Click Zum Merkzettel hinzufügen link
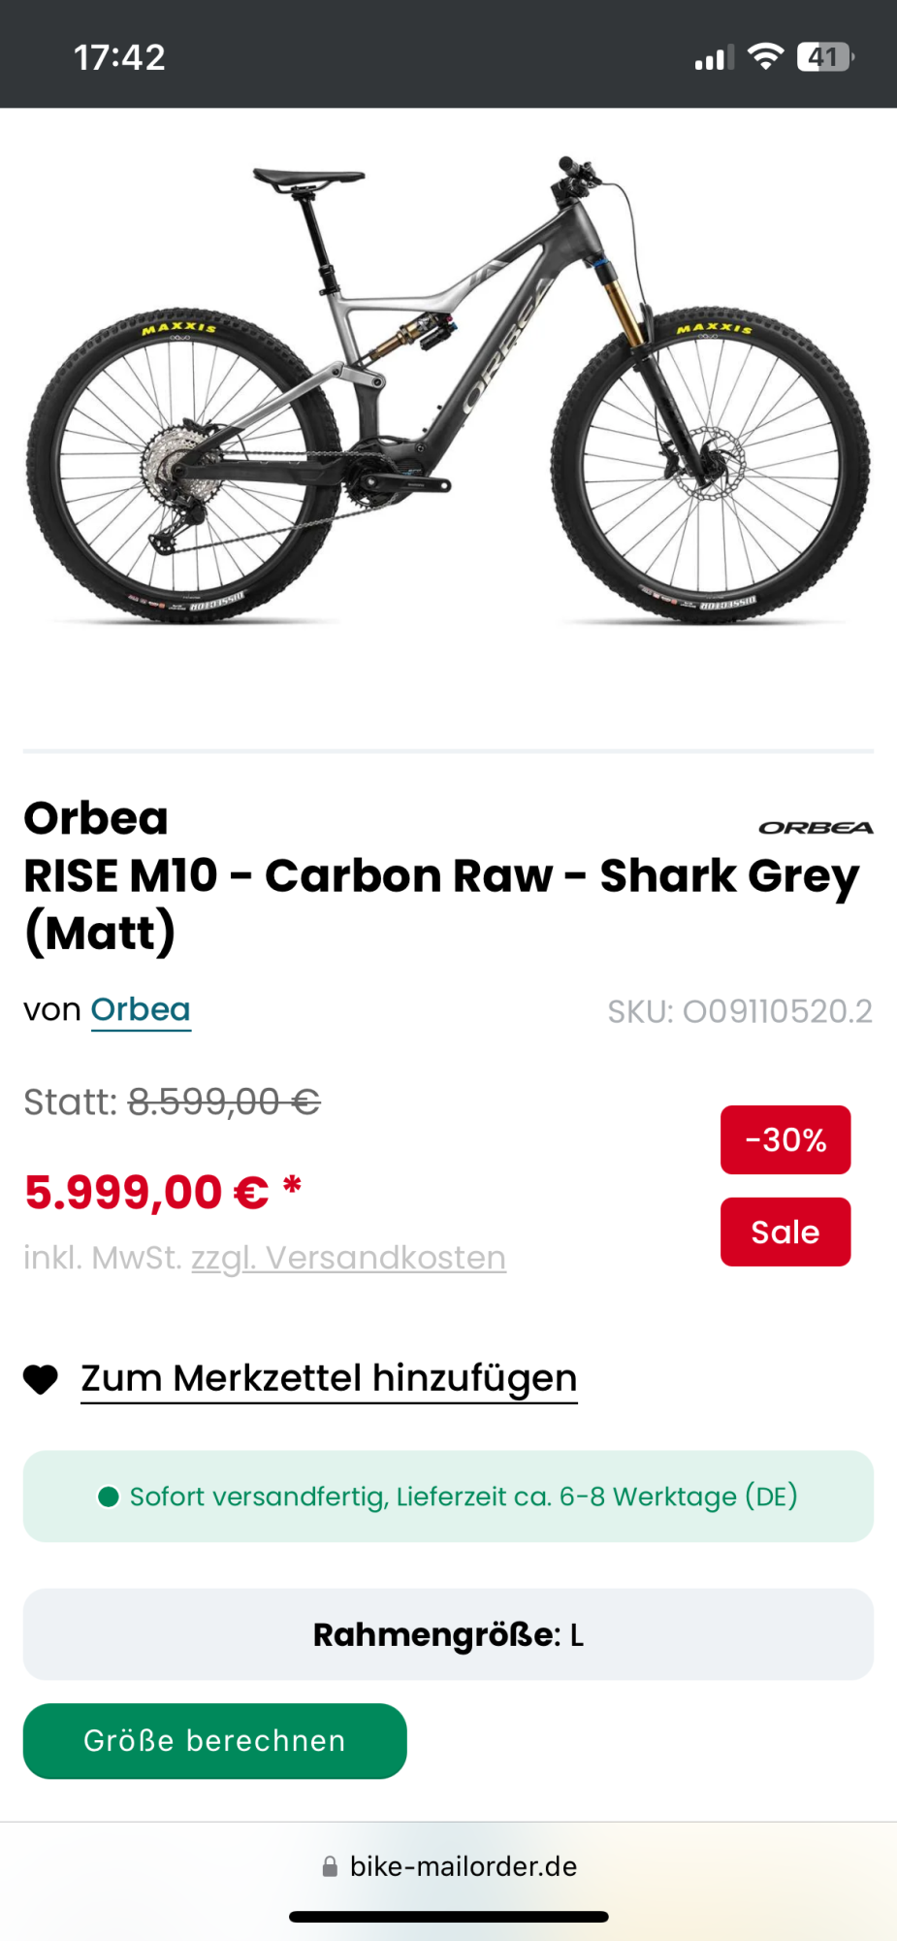The height and width of the screenshot is (1941, 897). tap(329, 1378)
